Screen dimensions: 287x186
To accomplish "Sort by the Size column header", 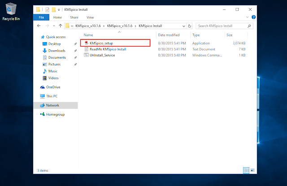I will pyautogui.click(x=229, y=35).
